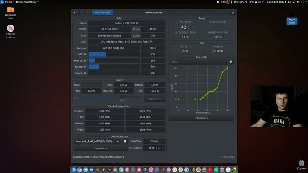The width and height of the screenshot is (308, 173).
Task: Click the Mem ctrl value 13%
Action: click(x=153, y=61)
